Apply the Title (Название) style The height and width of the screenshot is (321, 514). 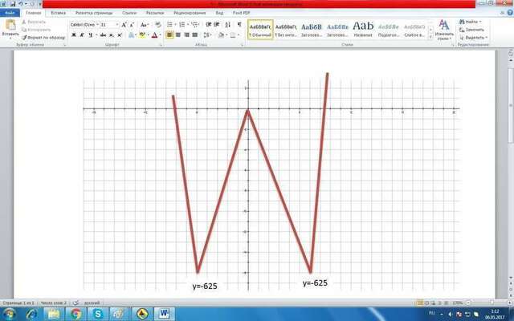363,30
